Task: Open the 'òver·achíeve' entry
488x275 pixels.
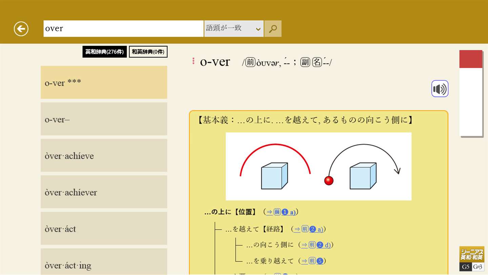Action: pyautogui.click(x=104, y=155)
